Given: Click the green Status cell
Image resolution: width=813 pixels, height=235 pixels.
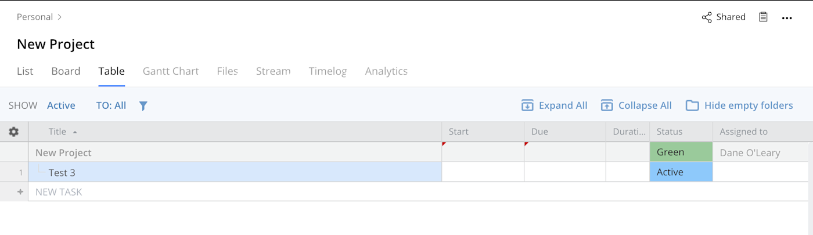Looking at the screenshot, I should point(681,152).
